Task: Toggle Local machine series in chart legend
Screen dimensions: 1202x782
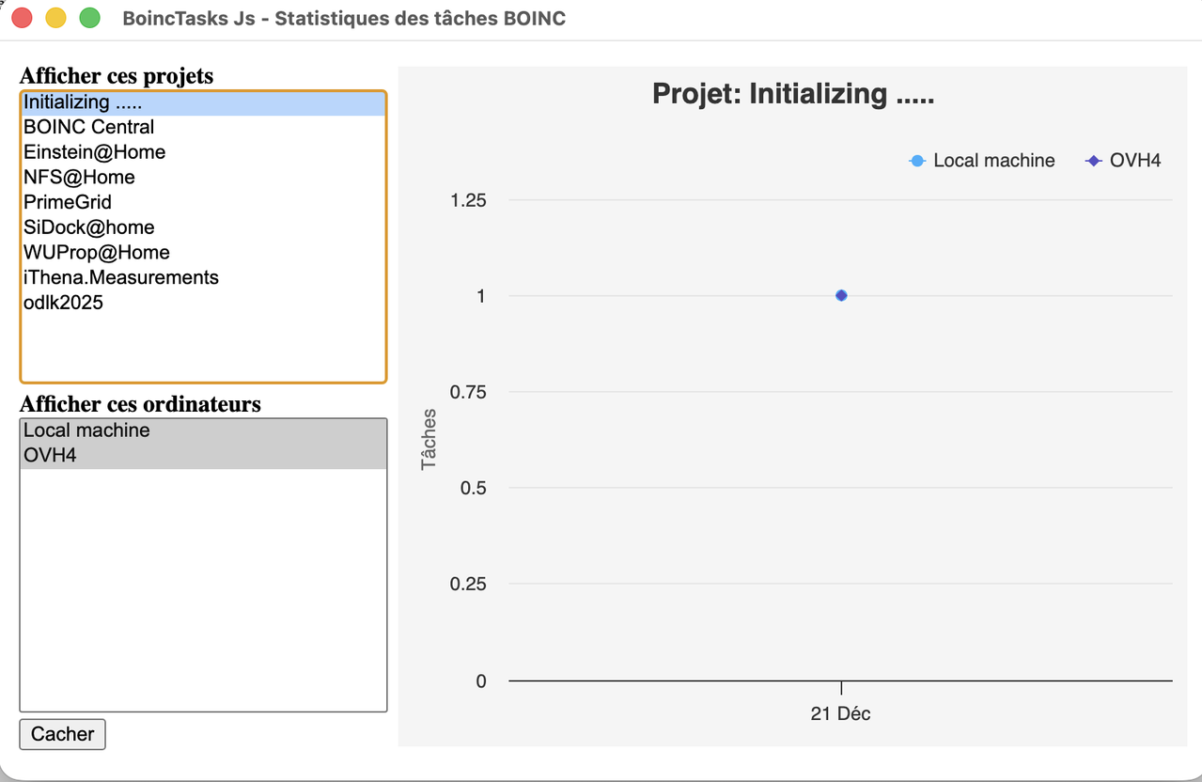Action: (x=982, y=161)
